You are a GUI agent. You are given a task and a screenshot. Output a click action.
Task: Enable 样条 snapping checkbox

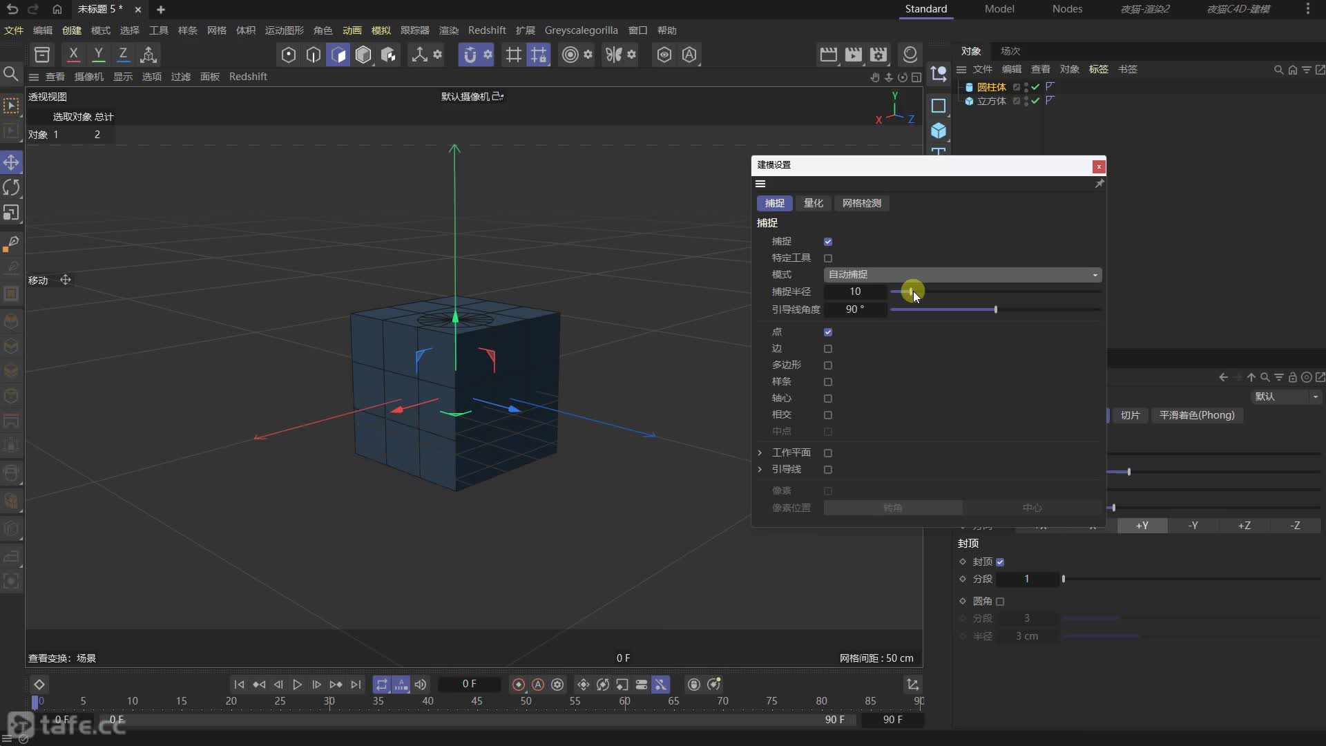click(828, 382)
